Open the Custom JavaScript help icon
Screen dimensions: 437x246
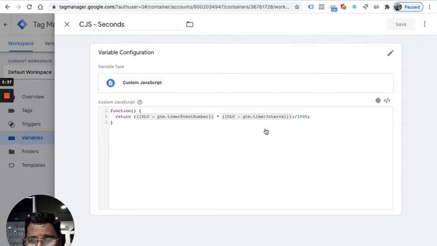coord(139,102)
